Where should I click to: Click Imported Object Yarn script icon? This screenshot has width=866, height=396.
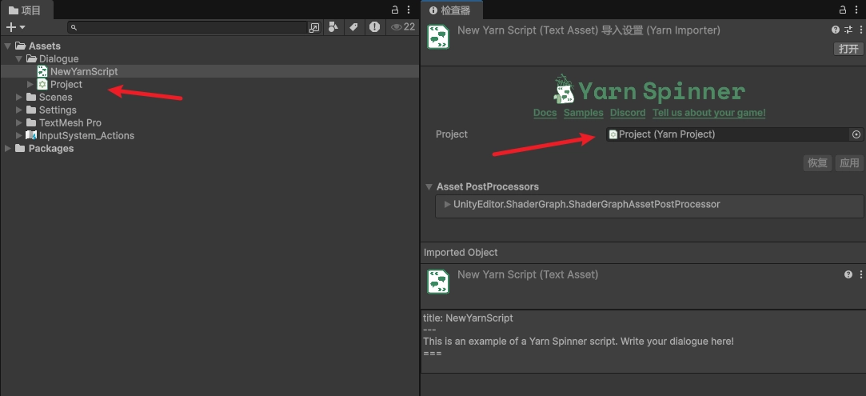438,281
